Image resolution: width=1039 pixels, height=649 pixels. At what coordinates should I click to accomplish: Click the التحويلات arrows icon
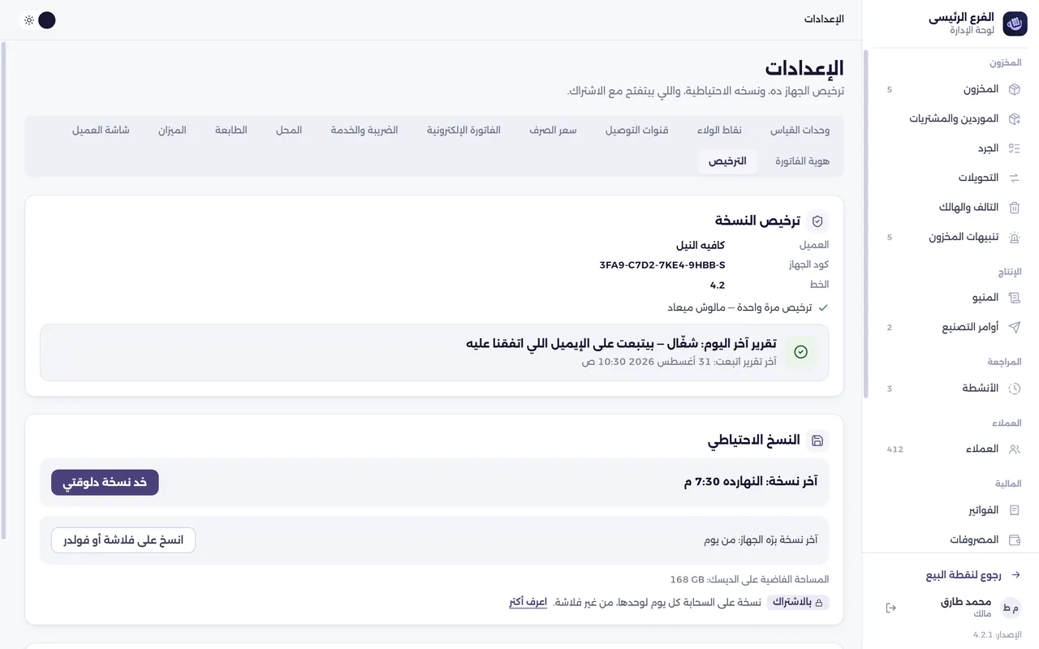click(x=1014, y=178)
